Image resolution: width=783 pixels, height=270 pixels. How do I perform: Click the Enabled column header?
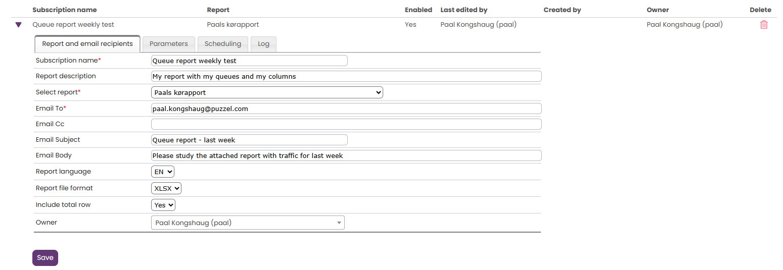418,10
